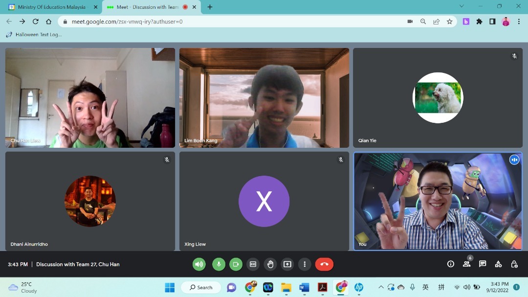Click the system tray microphone icon

[413, 287]
